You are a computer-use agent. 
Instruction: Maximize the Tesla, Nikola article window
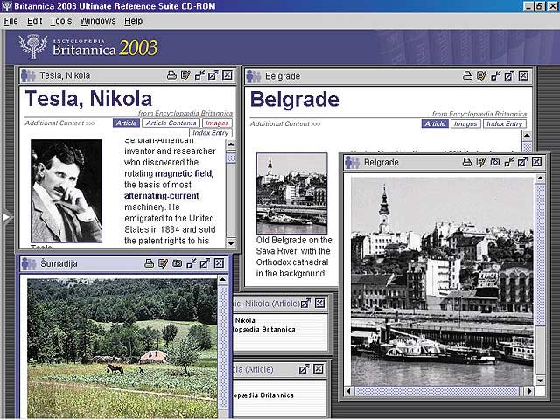pos(213,75)
